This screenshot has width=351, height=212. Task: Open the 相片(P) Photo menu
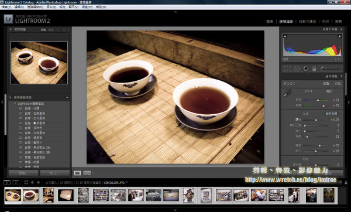click(51, 7)
